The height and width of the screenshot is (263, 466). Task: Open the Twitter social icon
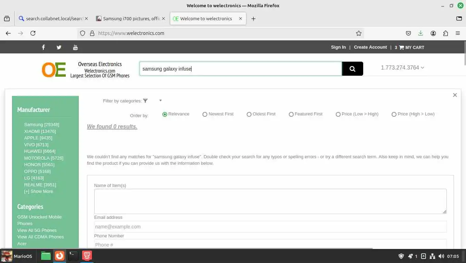[x=59, y=47]
